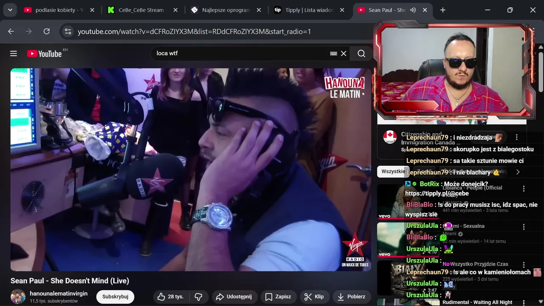The height and width of the screenshot is (306, 544).
Task: View site information icon in address bar
Action: tap(68, 31)
